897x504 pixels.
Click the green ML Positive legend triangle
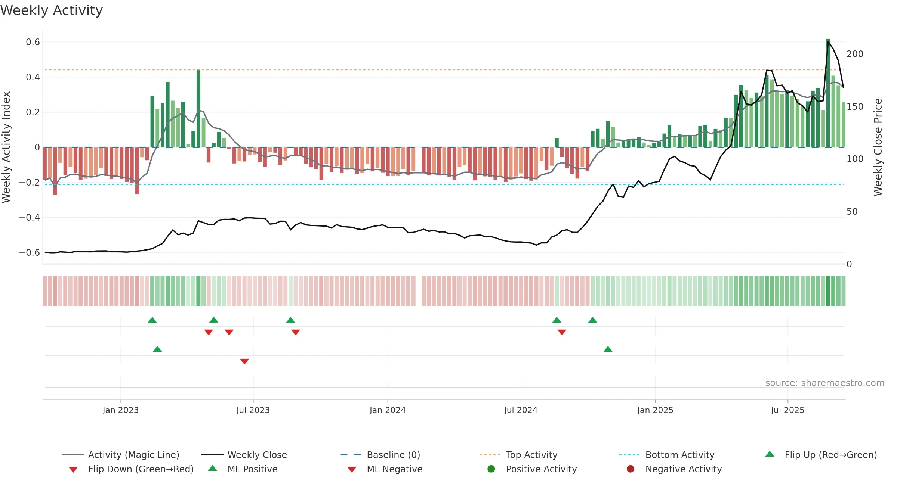(213, 468)
